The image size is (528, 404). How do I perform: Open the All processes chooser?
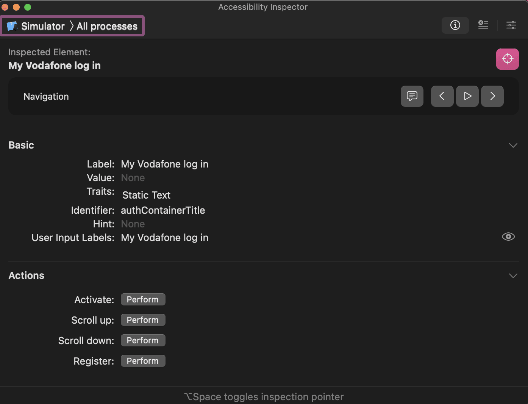[x=107, y=26]
